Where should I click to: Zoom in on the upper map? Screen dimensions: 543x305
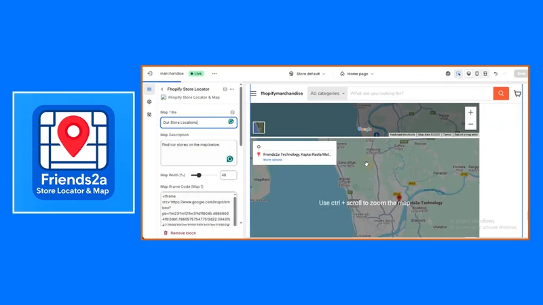click(470, 113)
